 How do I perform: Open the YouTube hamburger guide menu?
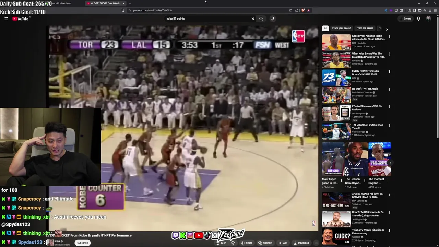(6, 19)
